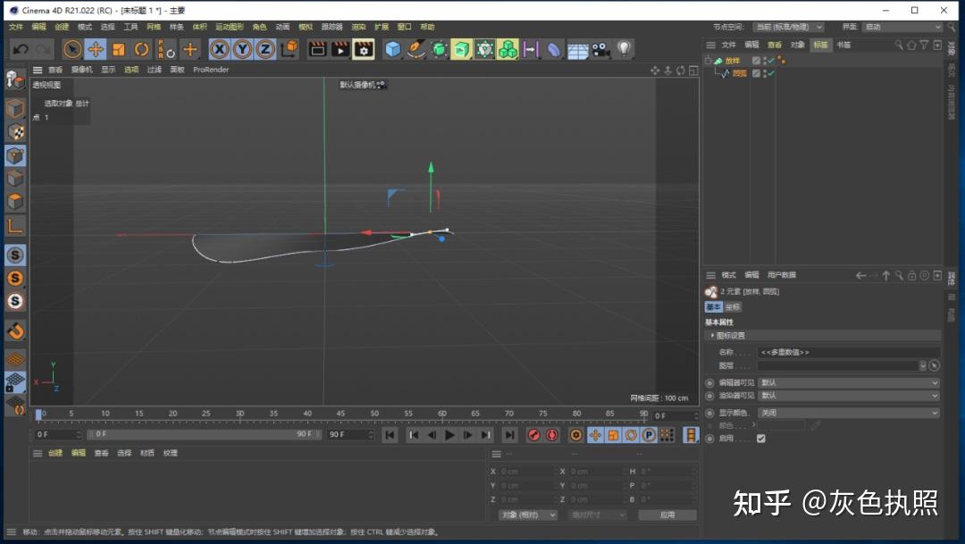Toggle the green check of 放样 object
965x544 pixels.
tap(771, 61)
